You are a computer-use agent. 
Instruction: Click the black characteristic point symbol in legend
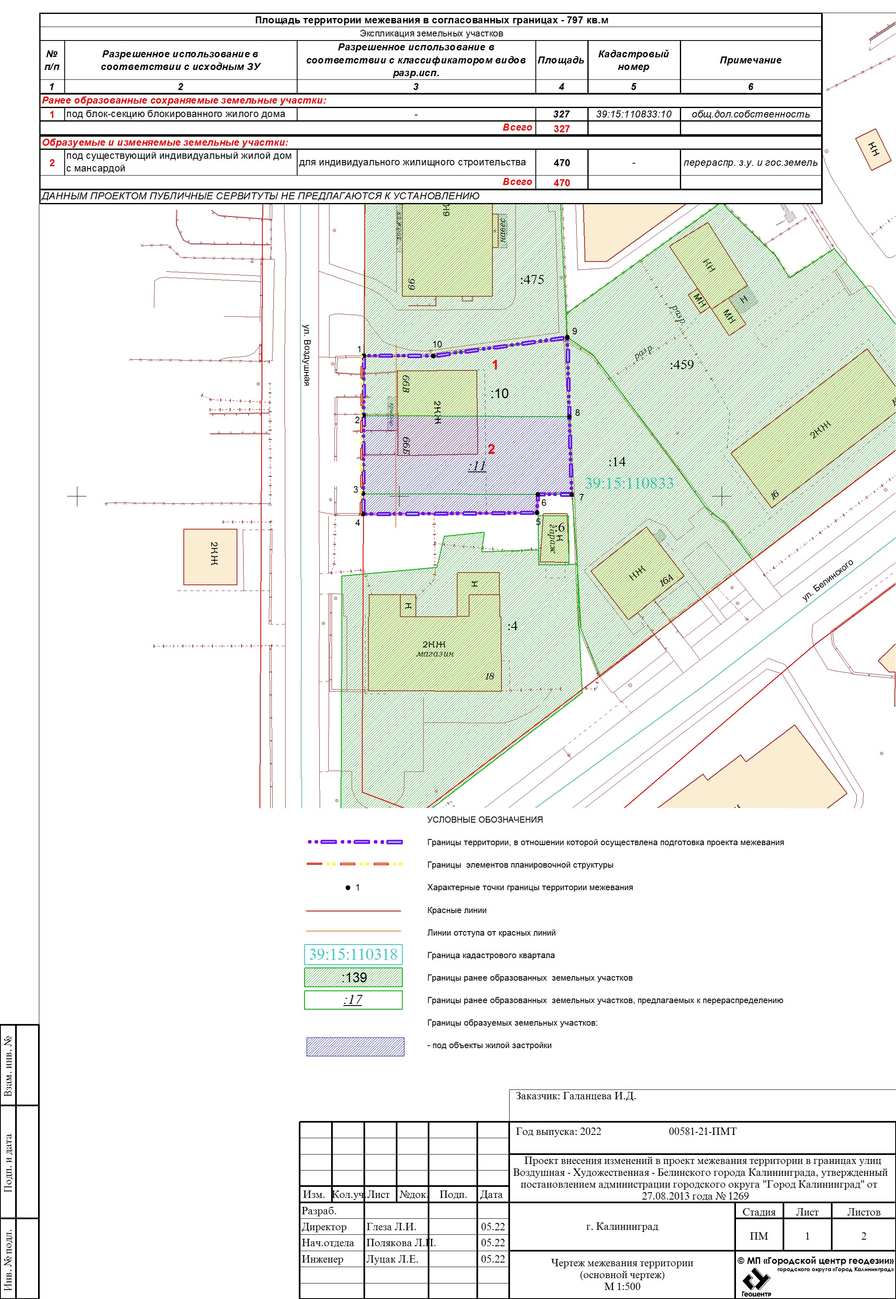[348, 888]
